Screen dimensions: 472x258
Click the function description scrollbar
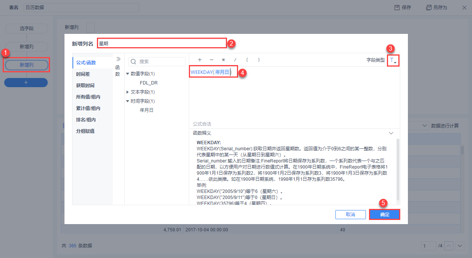[x=398, y=169]
